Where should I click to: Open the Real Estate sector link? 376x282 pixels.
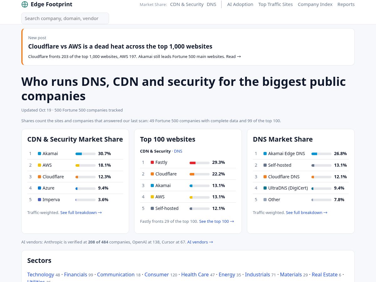[x=325, y=274]
